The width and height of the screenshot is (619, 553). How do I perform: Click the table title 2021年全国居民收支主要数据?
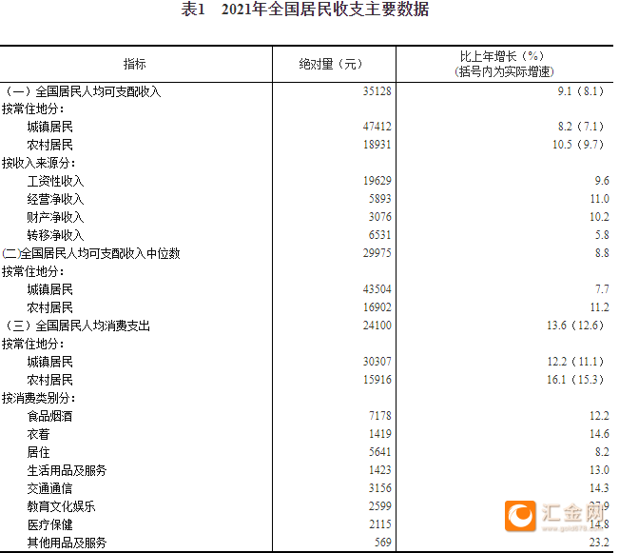(x=324, y=10)
